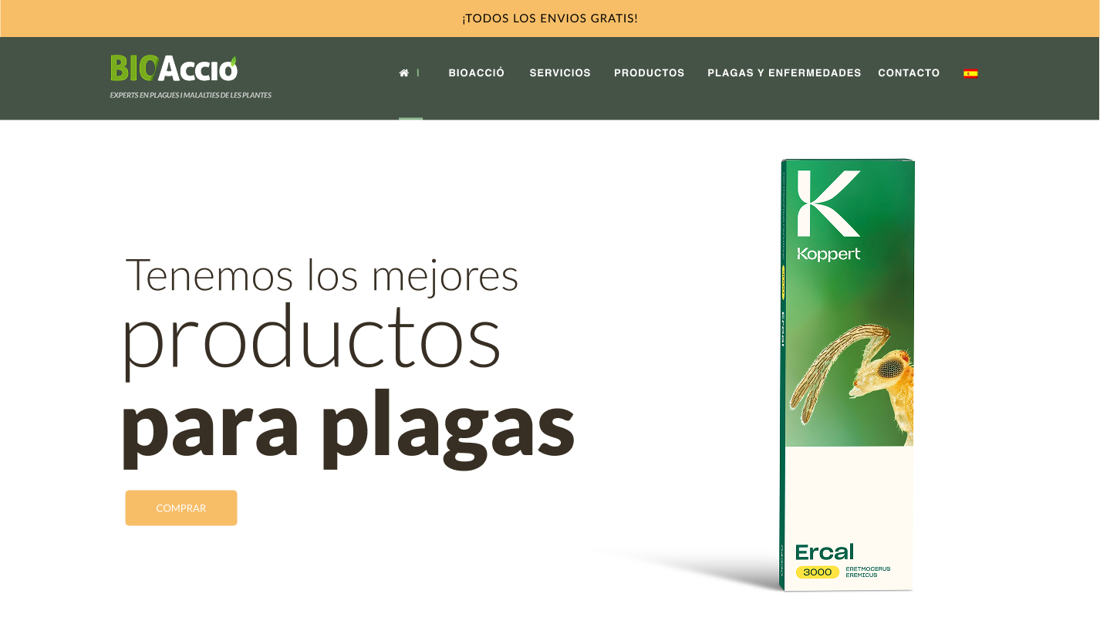Open the Spanish flag language selector
Viewport: 1100px width, 641px height.
click(x=970, y=73)
